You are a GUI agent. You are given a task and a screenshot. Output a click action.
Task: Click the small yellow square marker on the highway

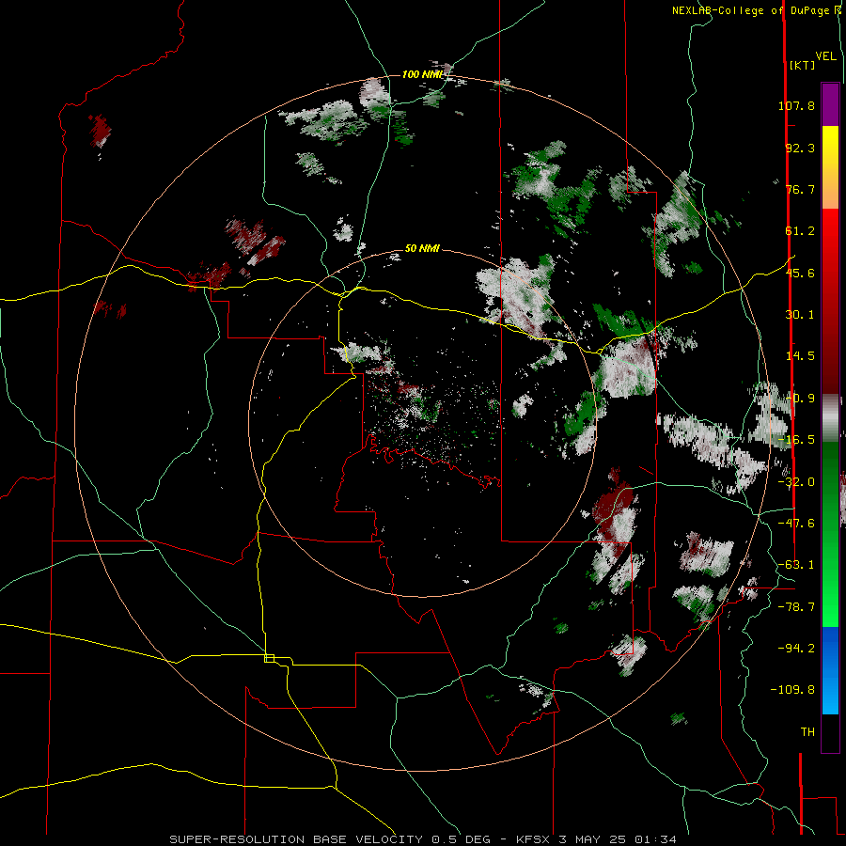[x=269, y=658]
